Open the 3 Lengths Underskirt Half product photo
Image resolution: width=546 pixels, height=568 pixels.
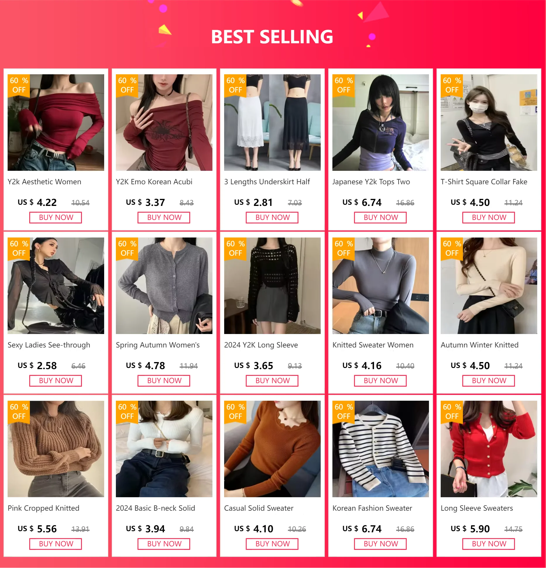point(272,122)
